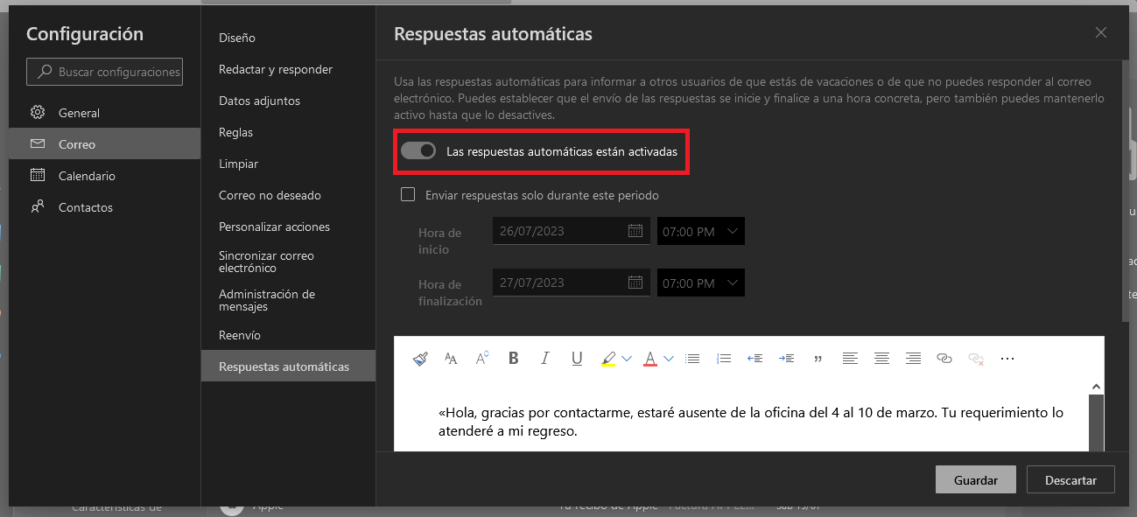
Task: Insert a bulleted list in the message
Action: (692, 358)
